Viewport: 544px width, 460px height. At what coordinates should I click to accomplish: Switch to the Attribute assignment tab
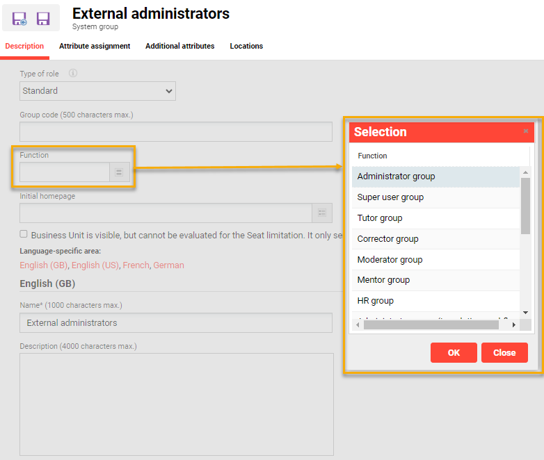tap(95, 47)
